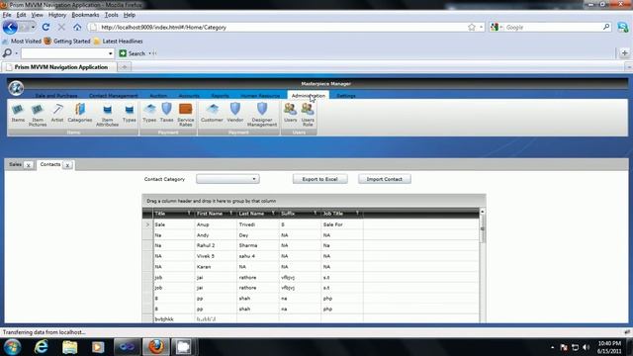Click the Firefox stop loading icon
This screenshot has width=633, height=356.
tap(61, 27)
